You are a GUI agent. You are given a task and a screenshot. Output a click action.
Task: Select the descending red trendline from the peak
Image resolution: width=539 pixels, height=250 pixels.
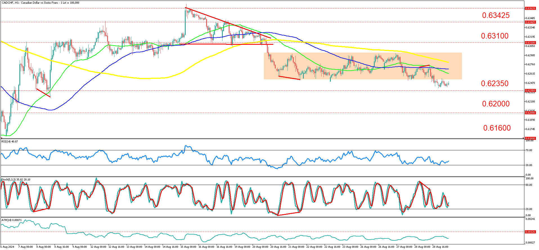228,23
